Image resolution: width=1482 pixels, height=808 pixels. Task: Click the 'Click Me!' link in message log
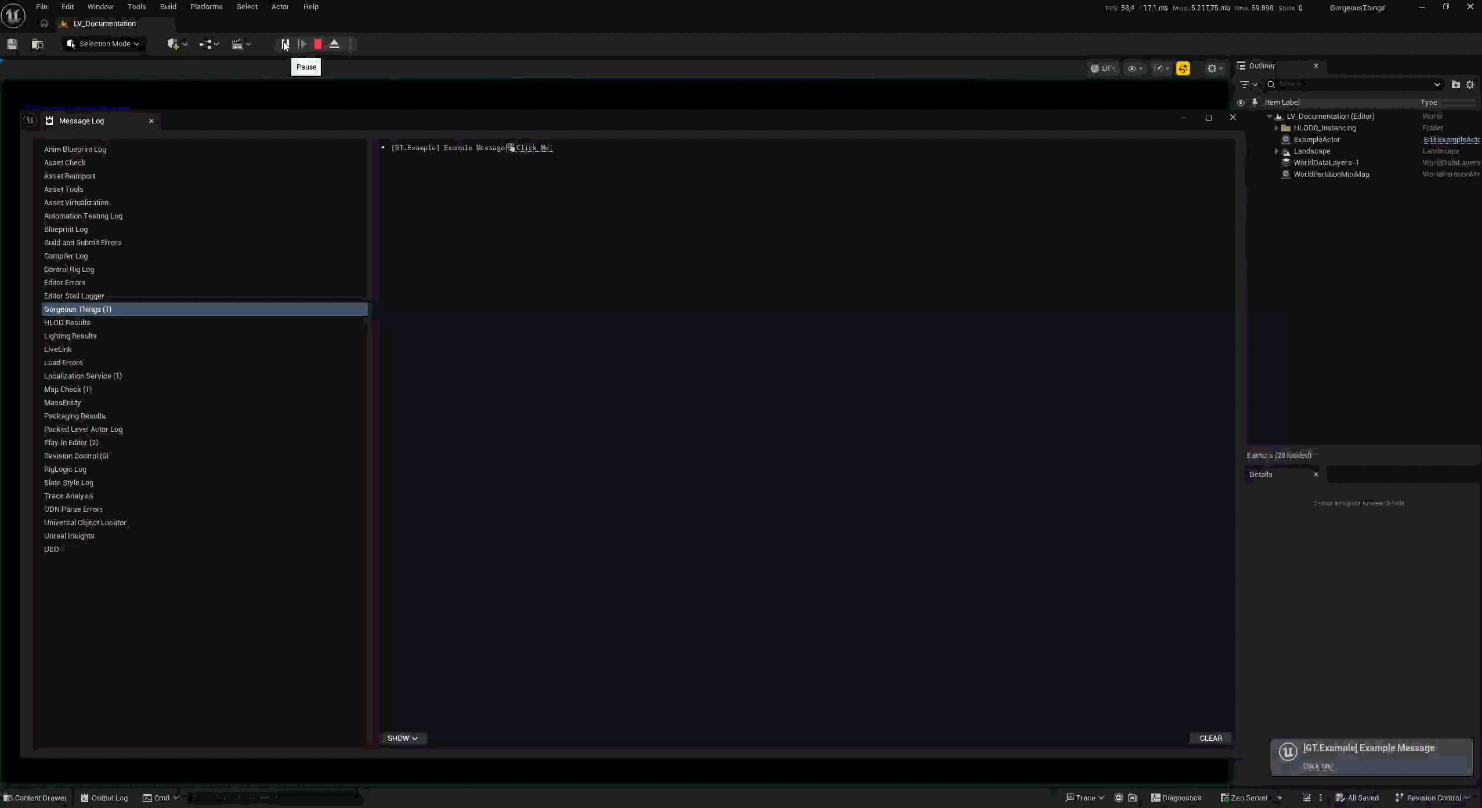534,148
